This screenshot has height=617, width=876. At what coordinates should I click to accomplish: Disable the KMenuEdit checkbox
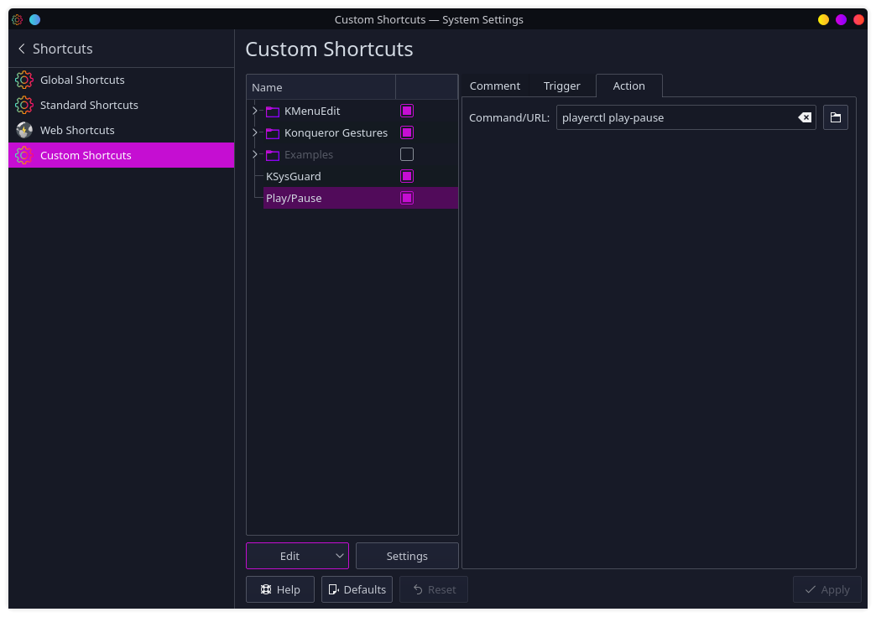pyautogui.click(x=407, y=111)
